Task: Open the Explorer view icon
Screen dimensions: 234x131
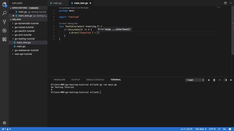Action: (x=4, y=4)
